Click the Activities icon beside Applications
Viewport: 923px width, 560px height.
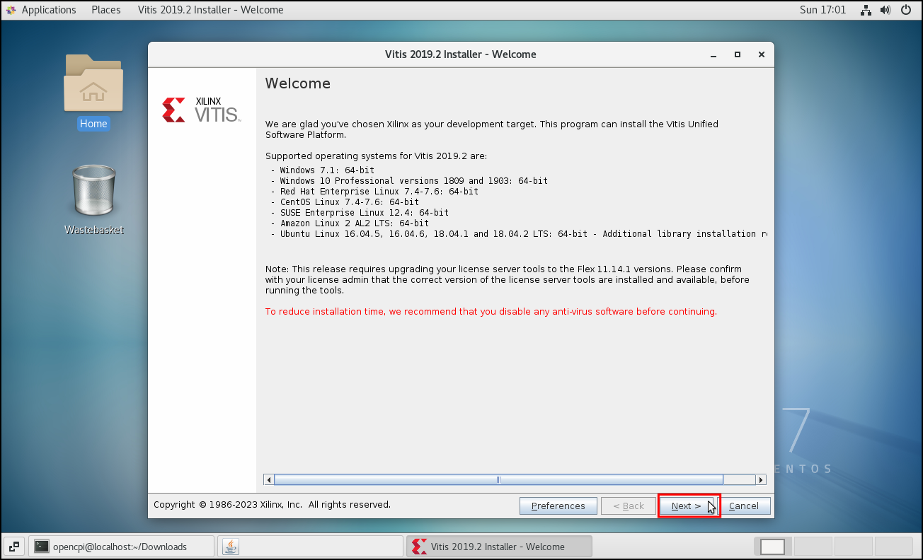11,10
